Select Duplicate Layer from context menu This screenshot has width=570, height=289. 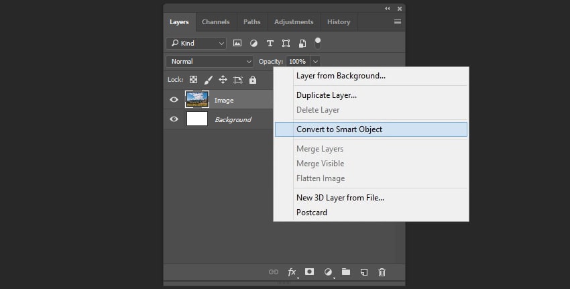327,95
